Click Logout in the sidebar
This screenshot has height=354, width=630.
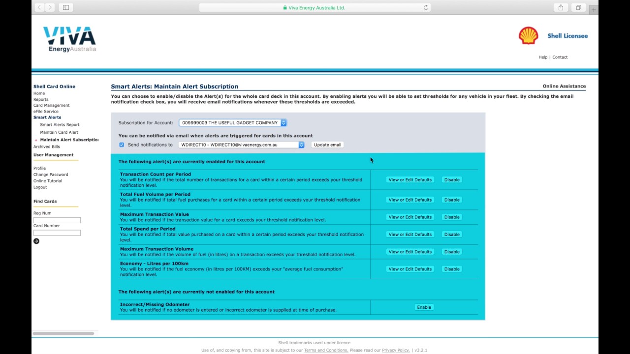(x=40, y=187)
